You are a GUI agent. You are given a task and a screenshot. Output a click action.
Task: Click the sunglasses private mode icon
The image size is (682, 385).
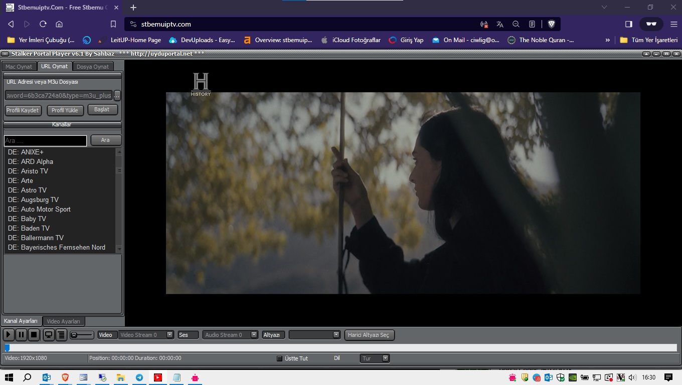click(x=651, y=24)
